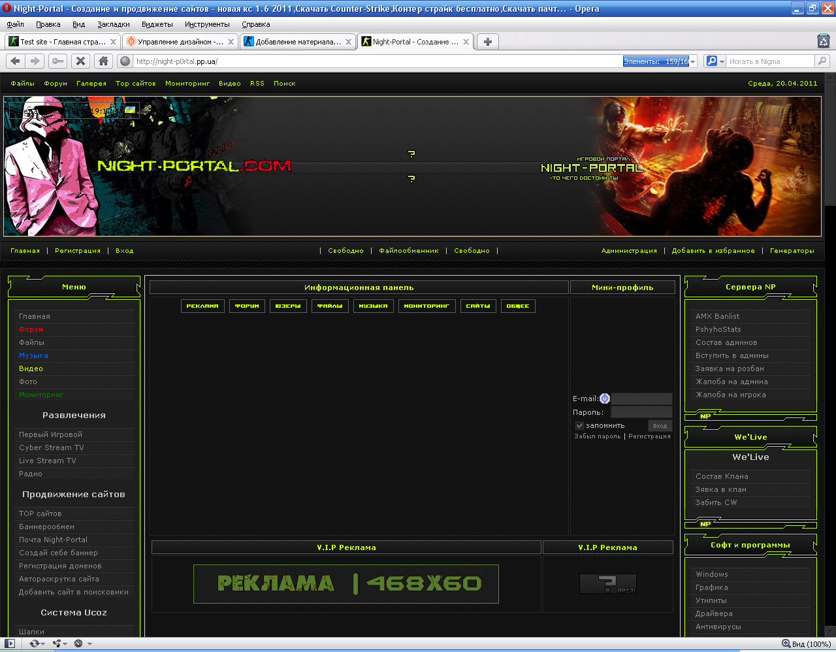Screen dimensions: 836x652
Task: Click the 'Искать в Nigma' search field
Action: pos(771,61)
